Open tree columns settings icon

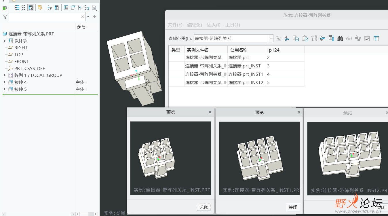(x=57, y=8)
